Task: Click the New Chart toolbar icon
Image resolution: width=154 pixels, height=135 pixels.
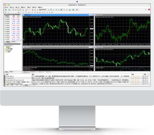Action: tap(6, 10)
